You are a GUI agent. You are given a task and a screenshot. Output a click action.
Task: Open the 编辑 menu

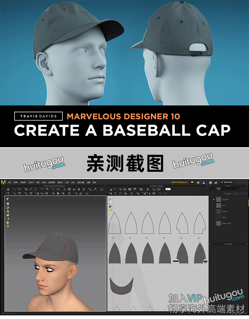click(x=16, y=182)
